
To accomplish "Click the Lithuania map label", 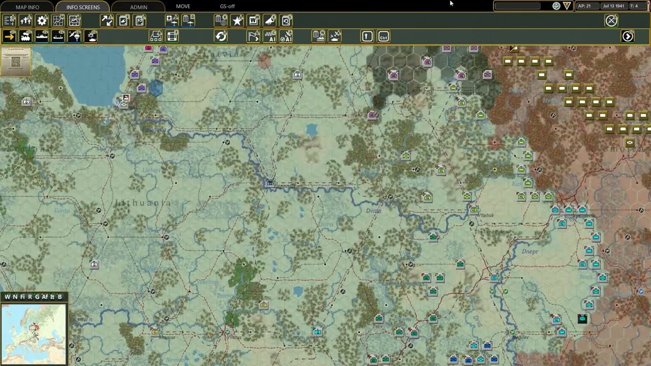I will pyautogui.click(x=142, y=203).
